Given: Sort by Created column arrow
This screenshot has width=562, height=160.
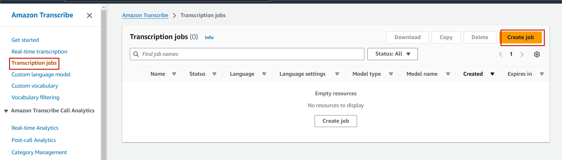Looking at the screenshot, I should pos(492,74).
